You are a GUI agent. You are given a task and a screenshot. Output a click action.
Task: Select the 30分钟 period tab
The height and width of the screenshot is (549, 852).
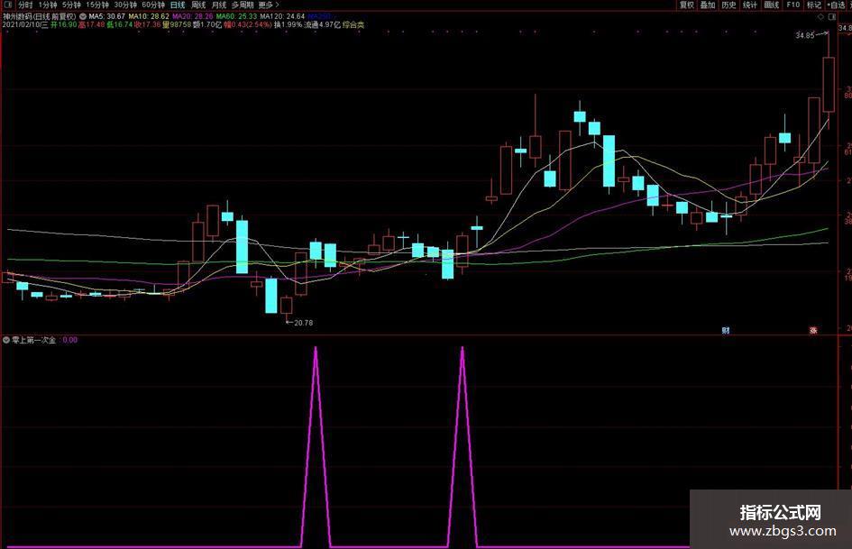pyautogui.click(x=125, y=5)
